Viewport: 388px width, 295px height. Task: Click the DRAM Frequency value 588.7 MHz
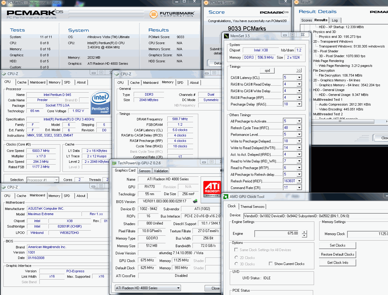click(180, 119)
